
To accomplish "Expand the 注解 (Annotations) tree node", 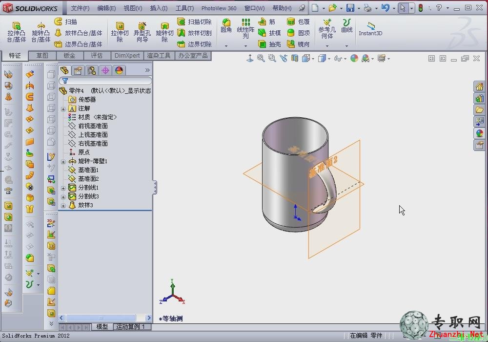I will (x=63, y=109).
